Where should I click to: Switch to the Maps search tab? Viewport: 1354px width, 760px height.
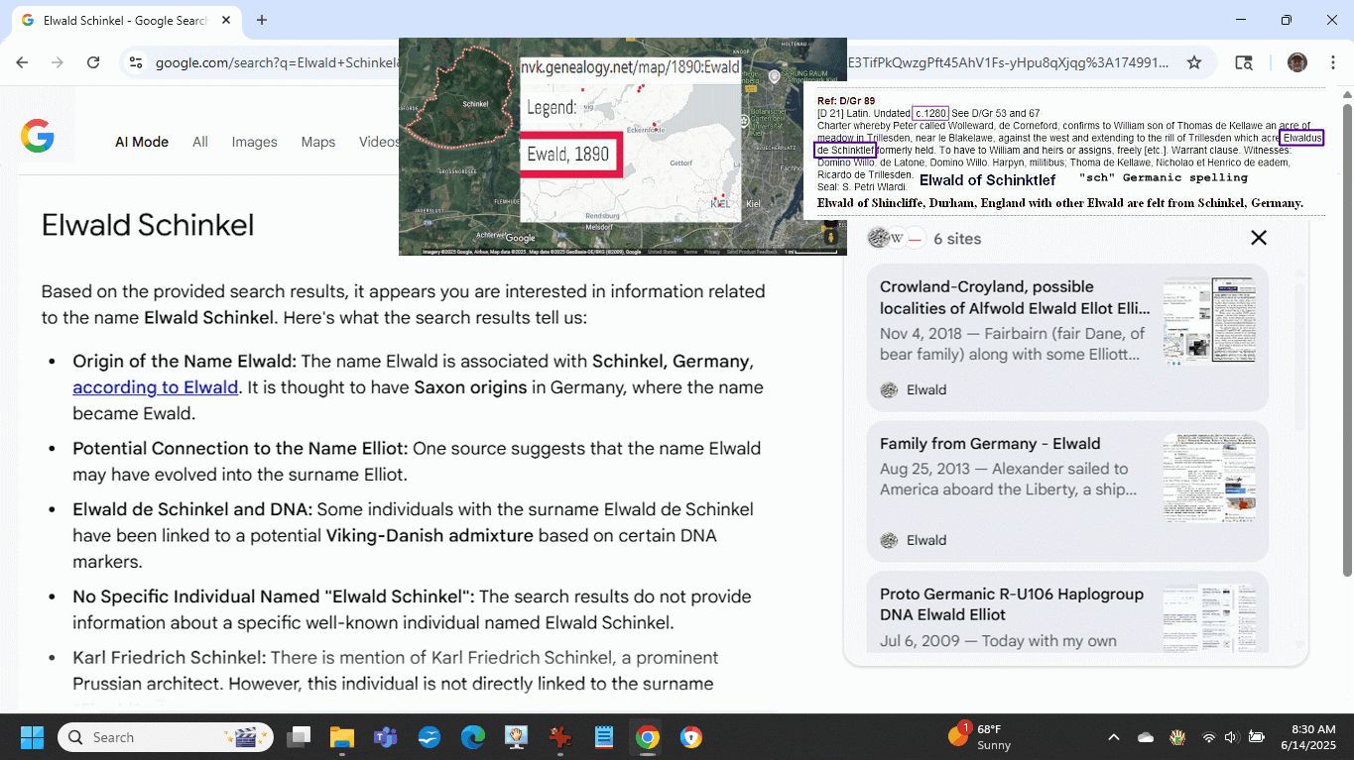click(317, 142)
